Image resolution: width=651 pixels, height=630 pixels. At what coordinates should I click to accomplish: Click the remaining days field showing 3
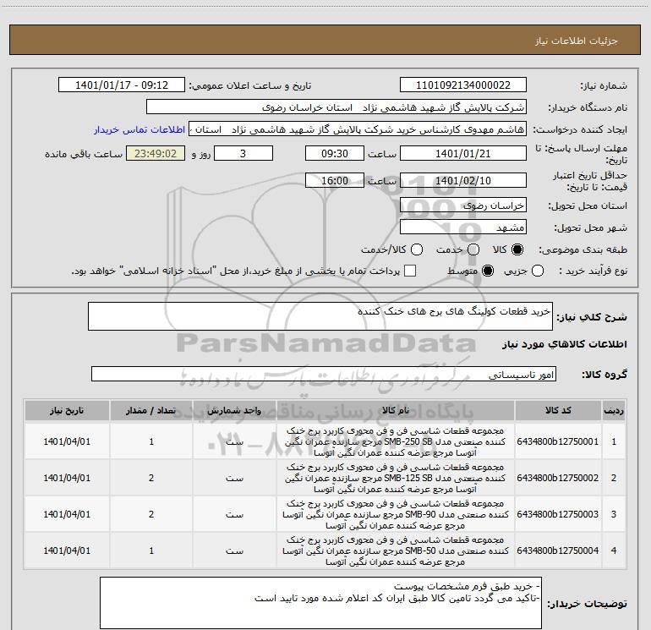coord(243,153)
